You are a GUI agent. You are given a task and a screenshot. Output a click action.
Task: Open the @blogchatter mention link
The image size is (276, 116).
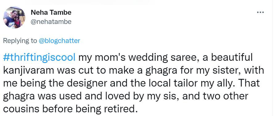click(59, 41)
